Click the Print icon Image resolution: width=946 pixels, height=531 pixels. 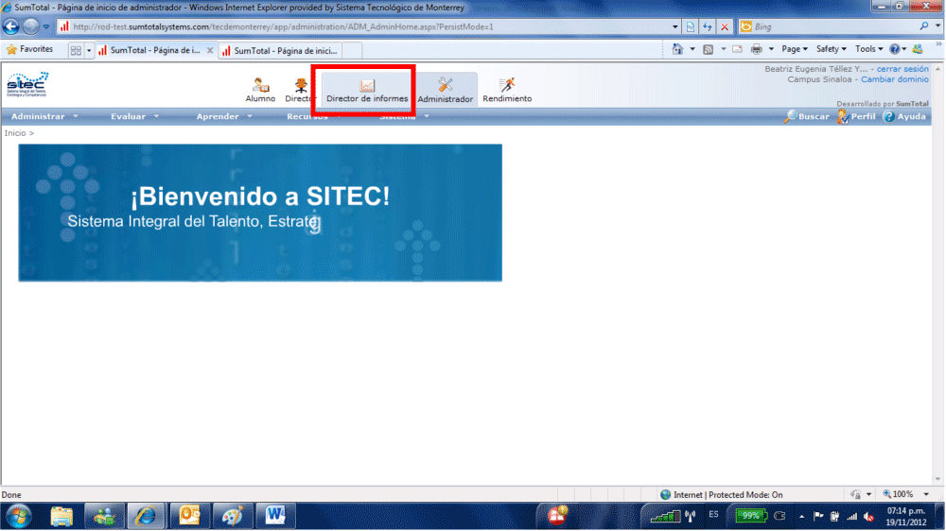click(756, 49)
